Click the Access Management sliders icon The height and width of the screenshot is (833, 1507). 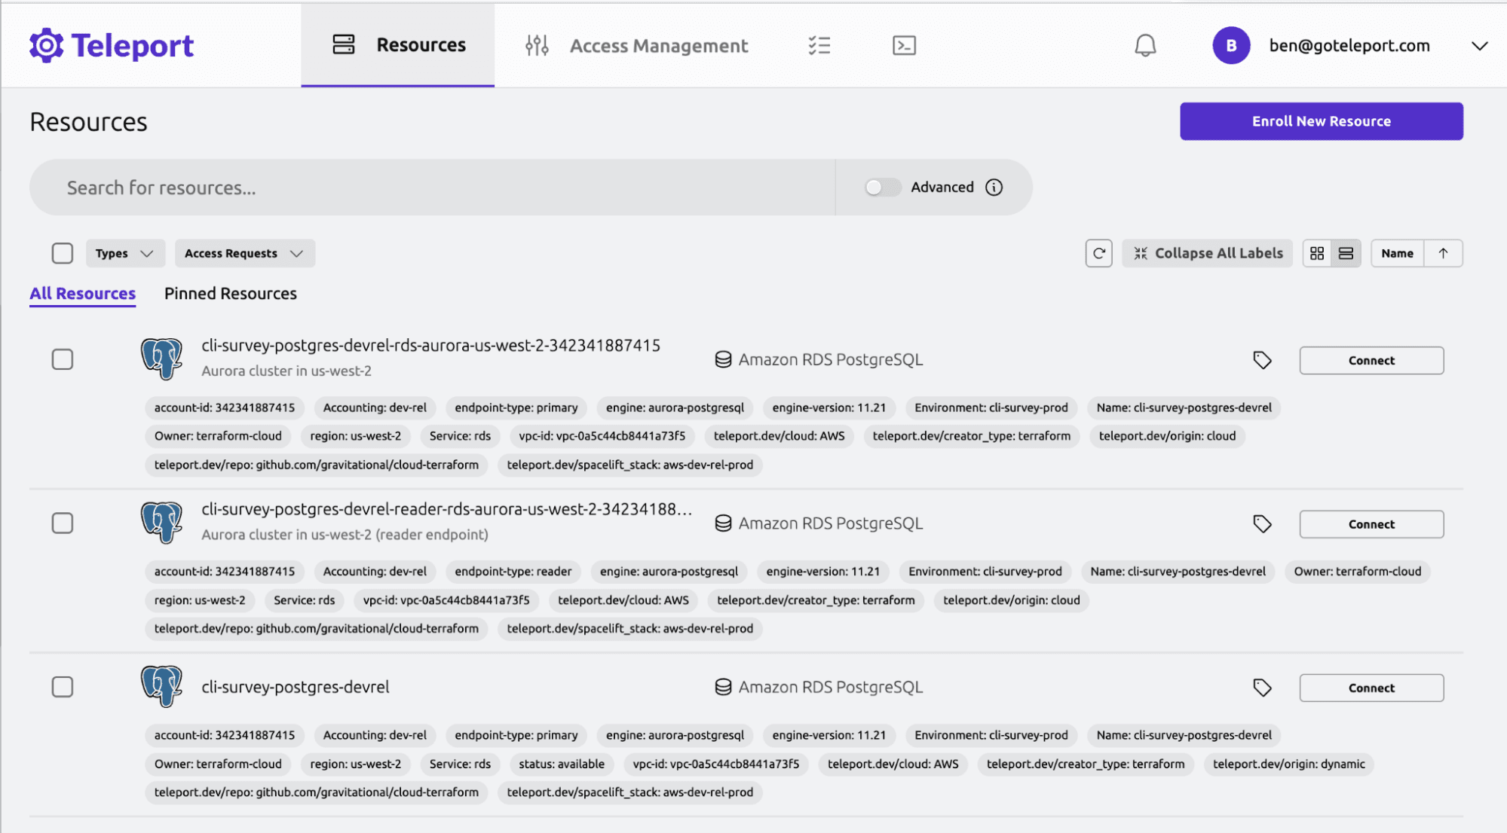[x=536, y=45]
